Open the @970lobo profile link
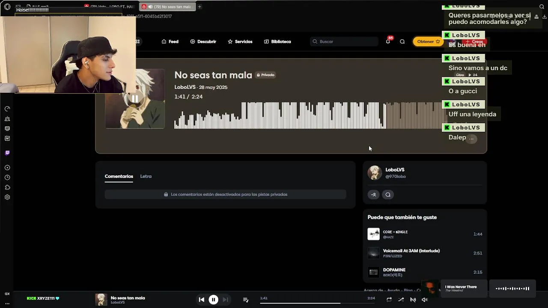The width and height of the screenshot is (548, 308). point(396,177)
